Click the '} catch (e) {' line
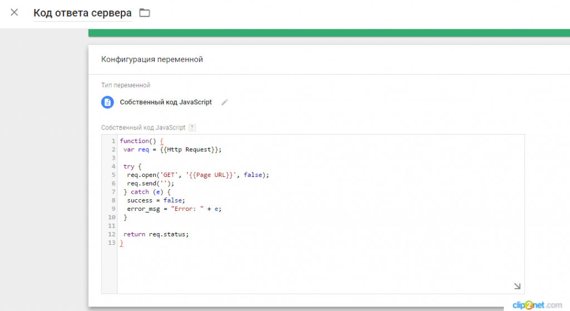 coord(147,192)
